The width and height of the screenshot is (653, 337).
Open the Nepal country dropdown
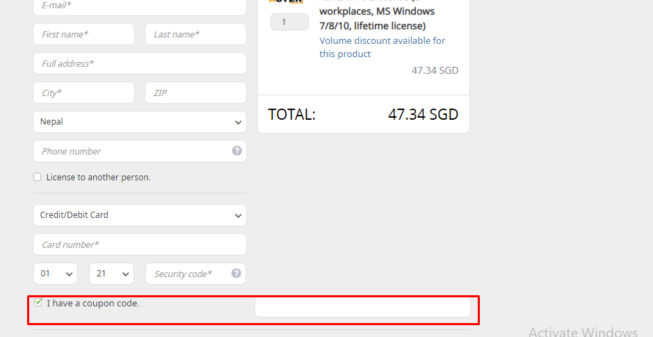(x=140, y=122)
